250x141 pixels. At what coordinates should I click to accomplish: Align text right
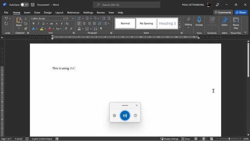(89, 23)
